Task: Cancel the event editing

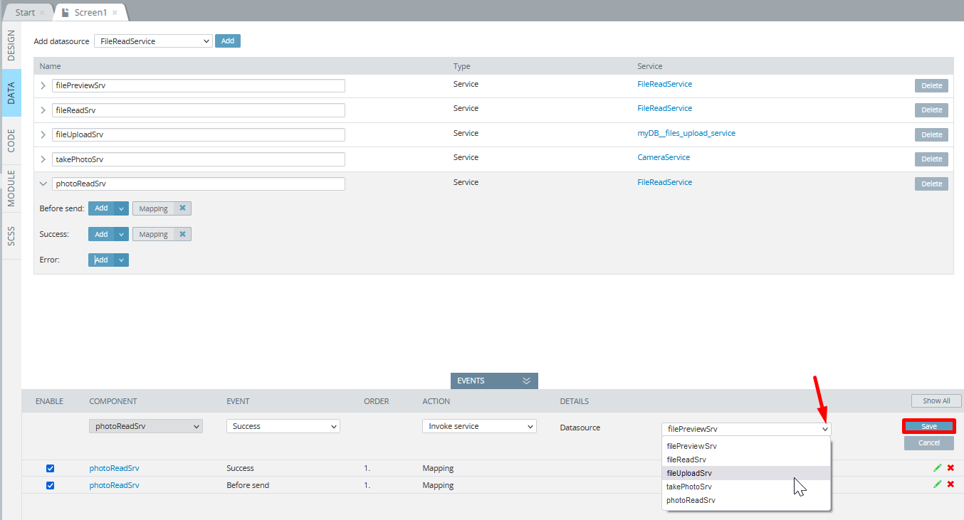Action: [x=929, y=442]
